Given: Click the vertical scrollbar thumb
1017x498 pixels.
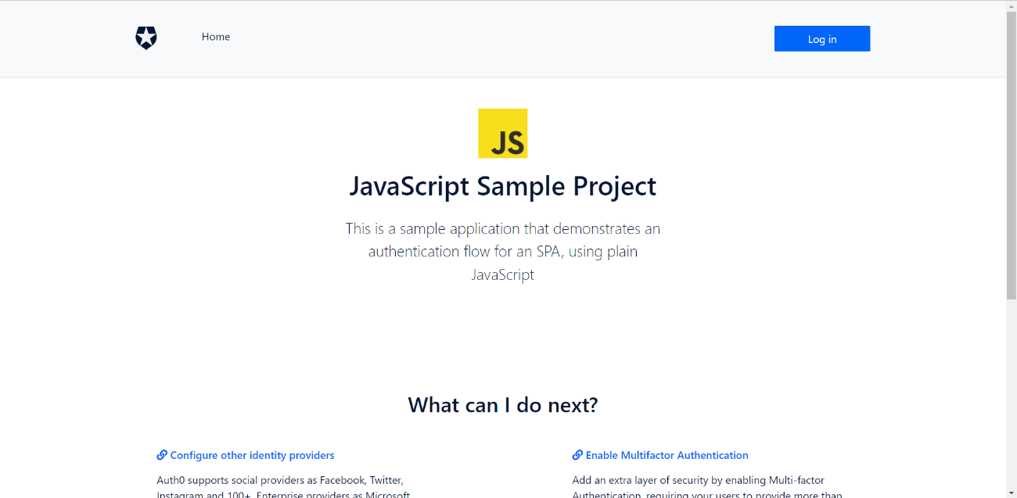Looking at the screenshot, I should point(1011,156).
